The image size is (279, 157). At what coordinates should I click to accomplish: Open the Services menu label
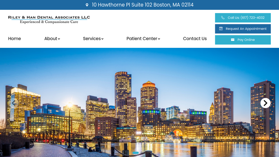[x=92, y=38]
